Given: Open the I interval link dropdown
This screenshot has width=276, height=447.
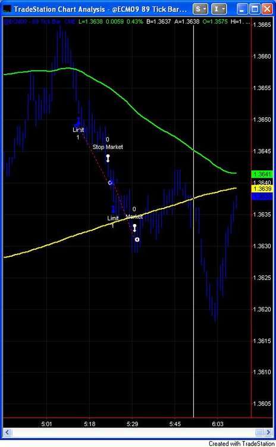Looking at the screenshot, I should (219, 9).
